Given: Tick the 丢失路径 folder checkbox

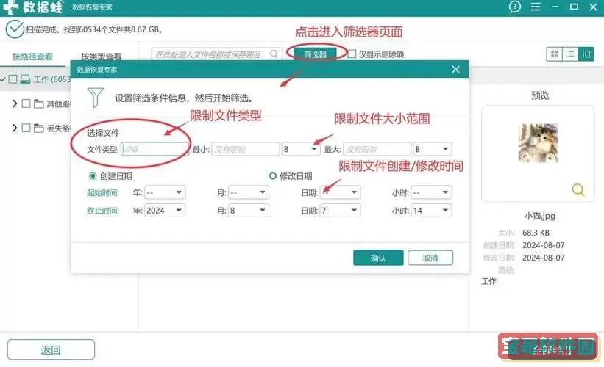Looking at the screenshot, I should [x=26, y=128].
